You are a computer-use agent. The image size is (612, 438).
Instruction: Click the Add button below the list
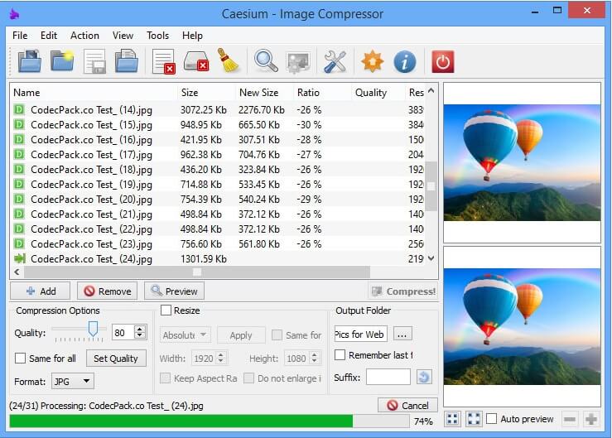click(x=41, y=291)
